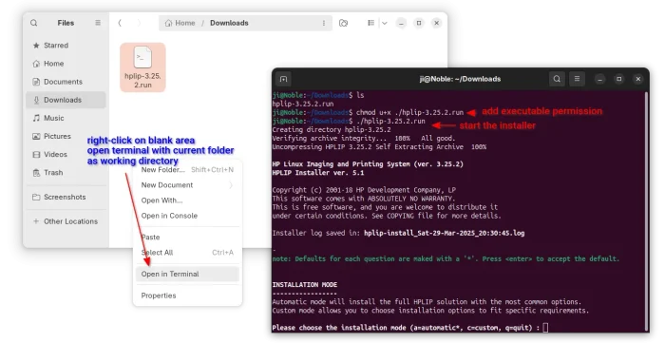Choose Paste from context menu
Image resolution: width=665 pixels, height=343 pixels.
(x=187, y=238)
